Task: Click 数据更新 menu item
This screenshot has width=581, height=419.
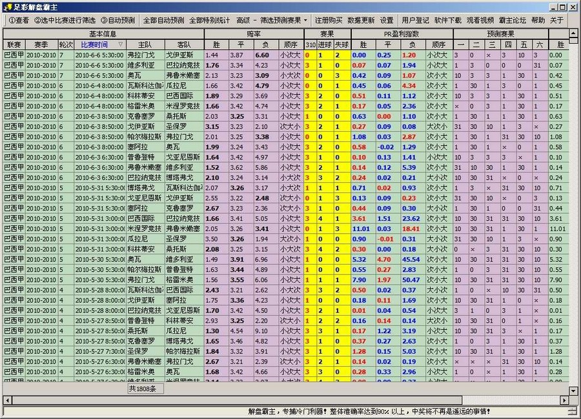Action: point(361,21)
